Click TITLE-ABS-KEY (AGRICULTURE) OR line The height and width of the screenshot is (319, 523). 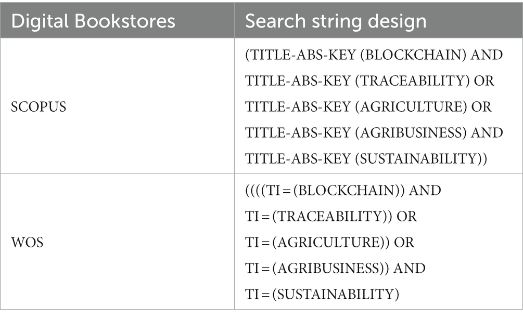point(368,107)
